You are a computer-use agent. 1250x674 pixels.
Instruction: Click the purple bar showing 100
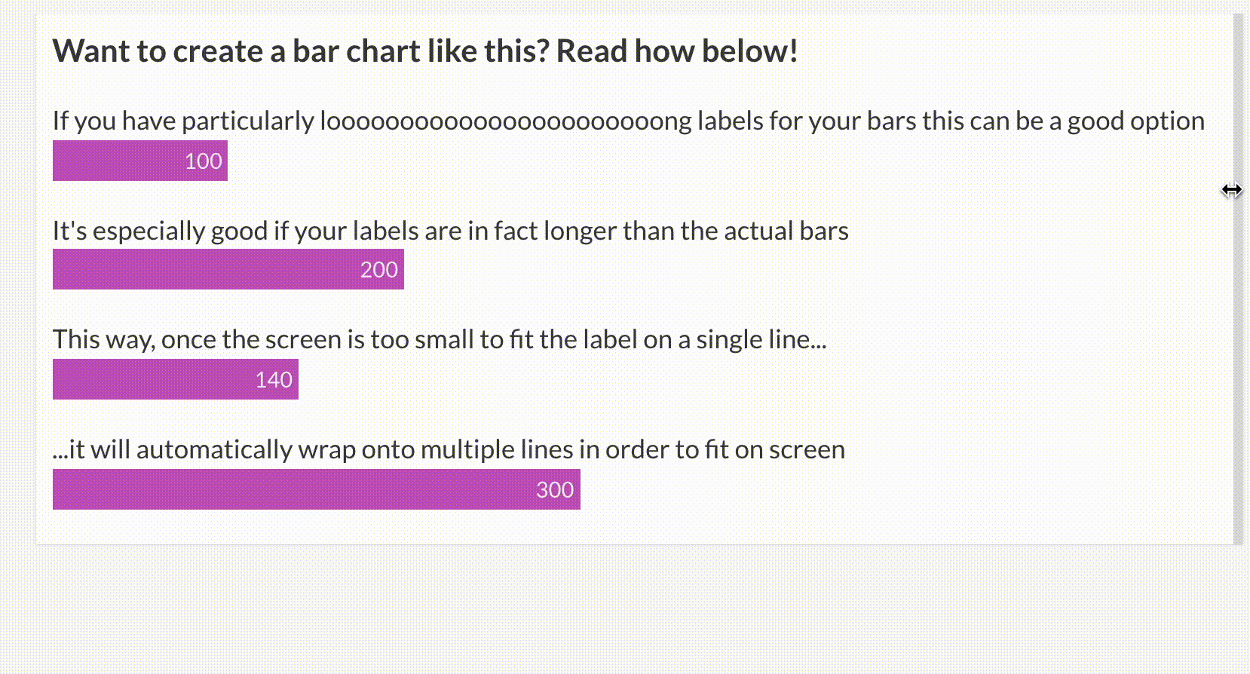click(140, 161)
